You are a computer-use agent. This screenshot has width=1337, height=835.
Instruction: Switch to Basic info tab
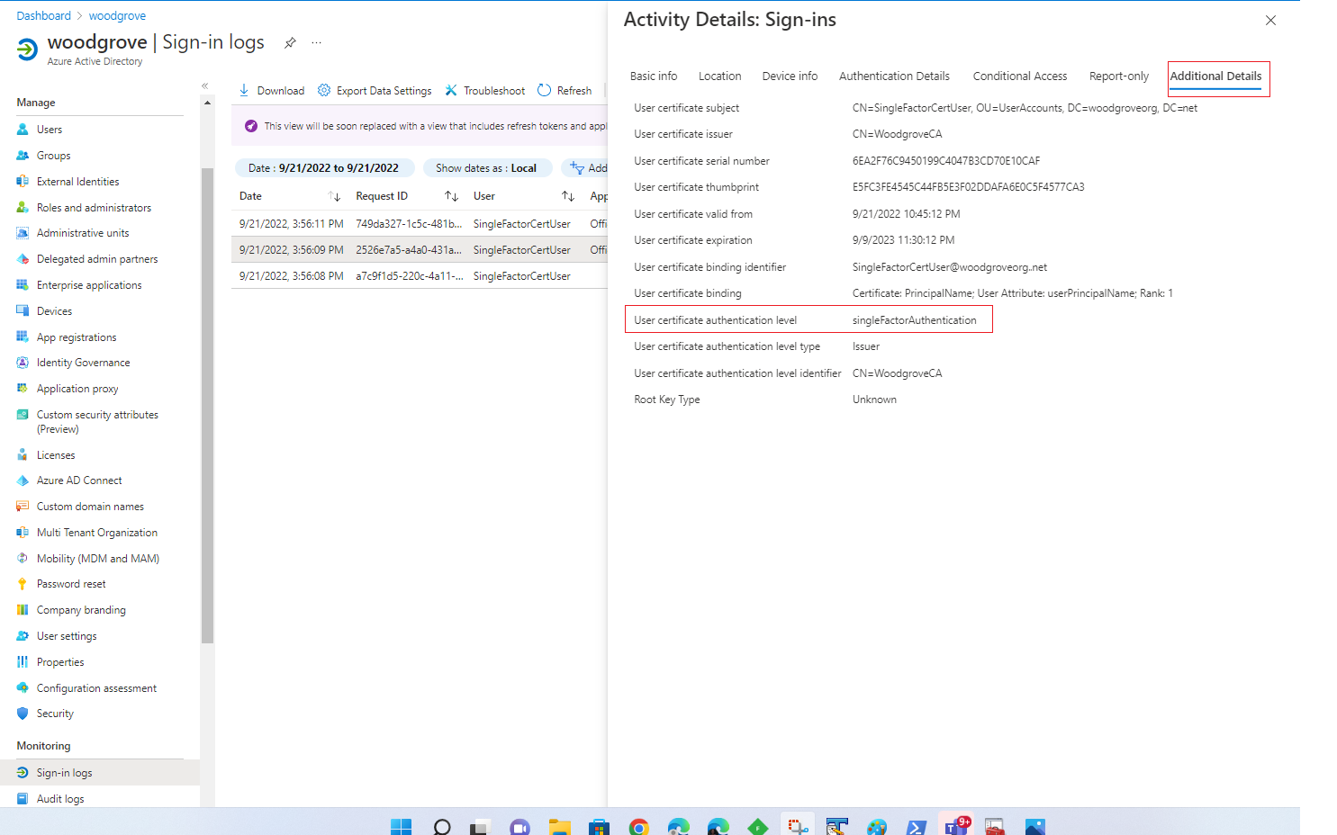click(x=654, y=76)
